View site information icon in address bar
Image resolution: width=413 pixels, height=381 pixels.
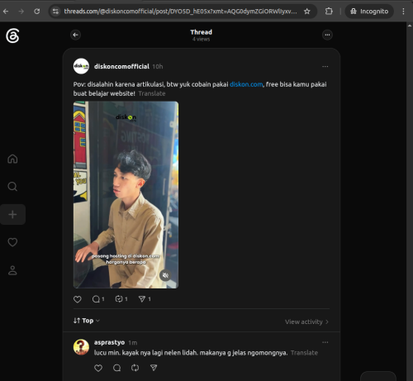click(55, 12)
